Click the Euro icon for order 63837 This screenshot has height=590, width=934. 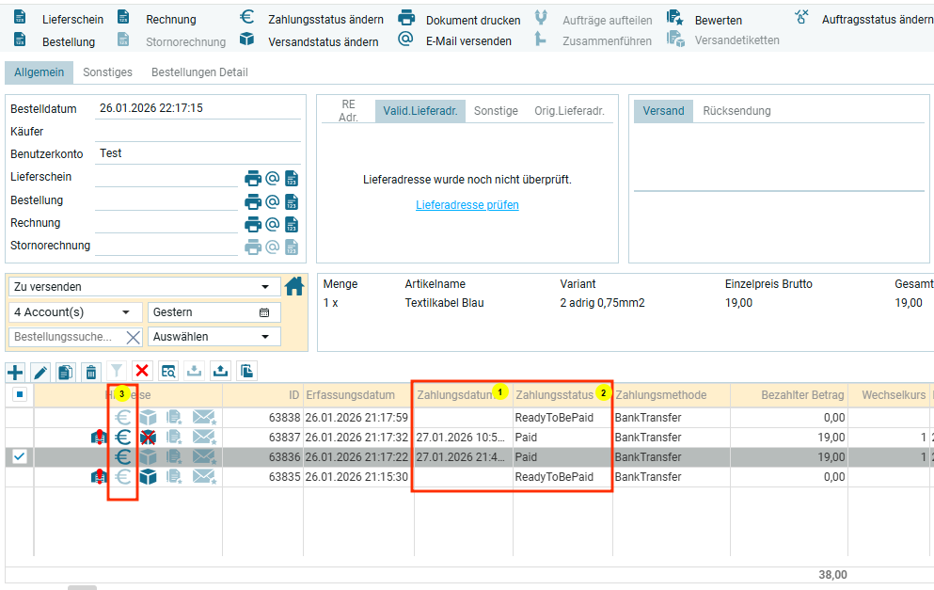[123, 437]
